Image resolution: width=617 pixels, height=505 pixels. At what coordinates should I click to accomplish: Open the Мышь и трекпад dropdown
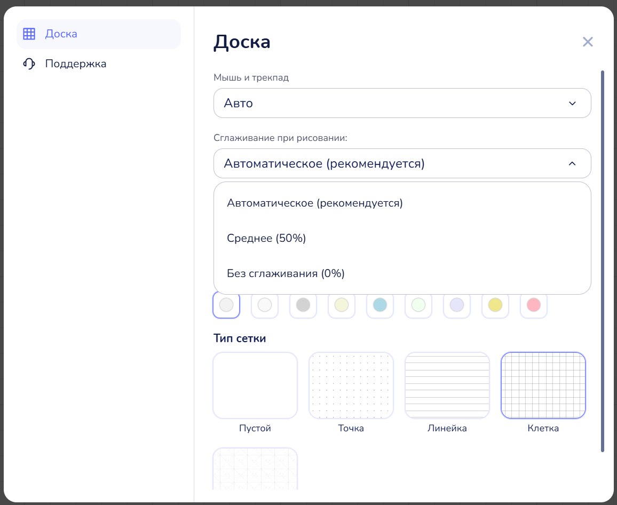coord(402,103)
